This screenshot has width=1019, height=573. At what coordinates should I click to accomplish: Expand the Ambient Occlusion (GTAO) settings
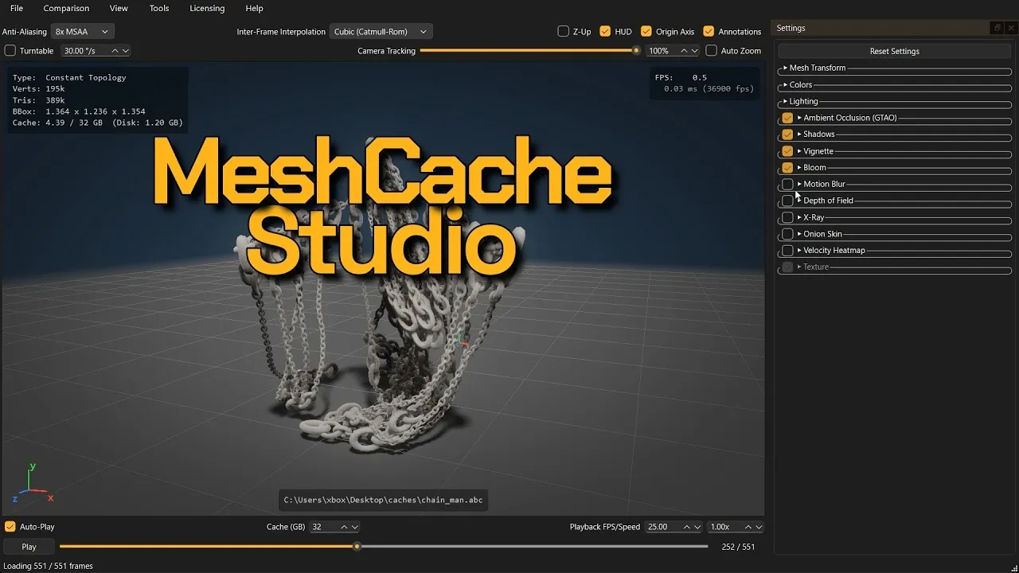pyautogui.click(x=799, y=118)
